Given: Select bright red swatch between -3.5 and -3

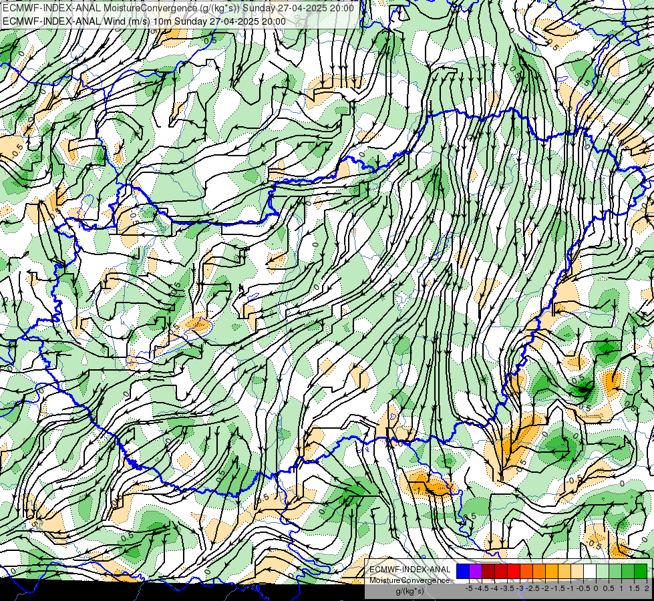Looking at the screenshot, I should (x=514, y=572).
